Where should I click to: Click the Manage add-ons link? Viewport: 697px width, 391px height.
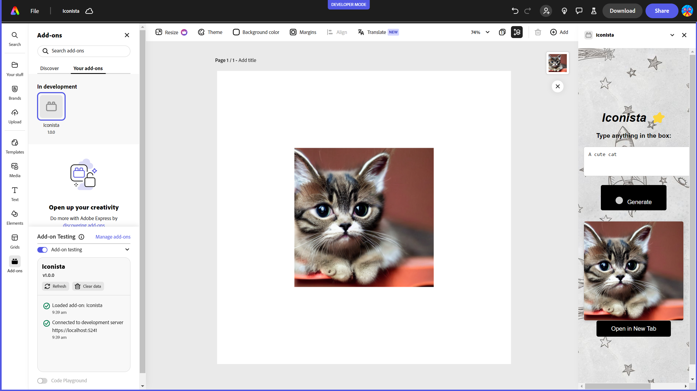(x=113, y=237)
